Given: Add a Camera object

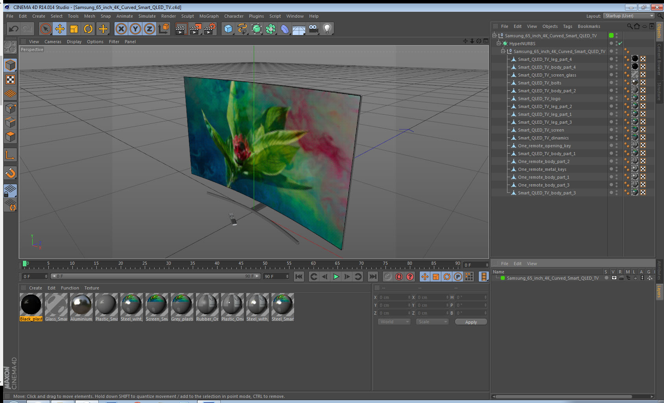Looking at the screenshot, I should [x=313, y=29].
